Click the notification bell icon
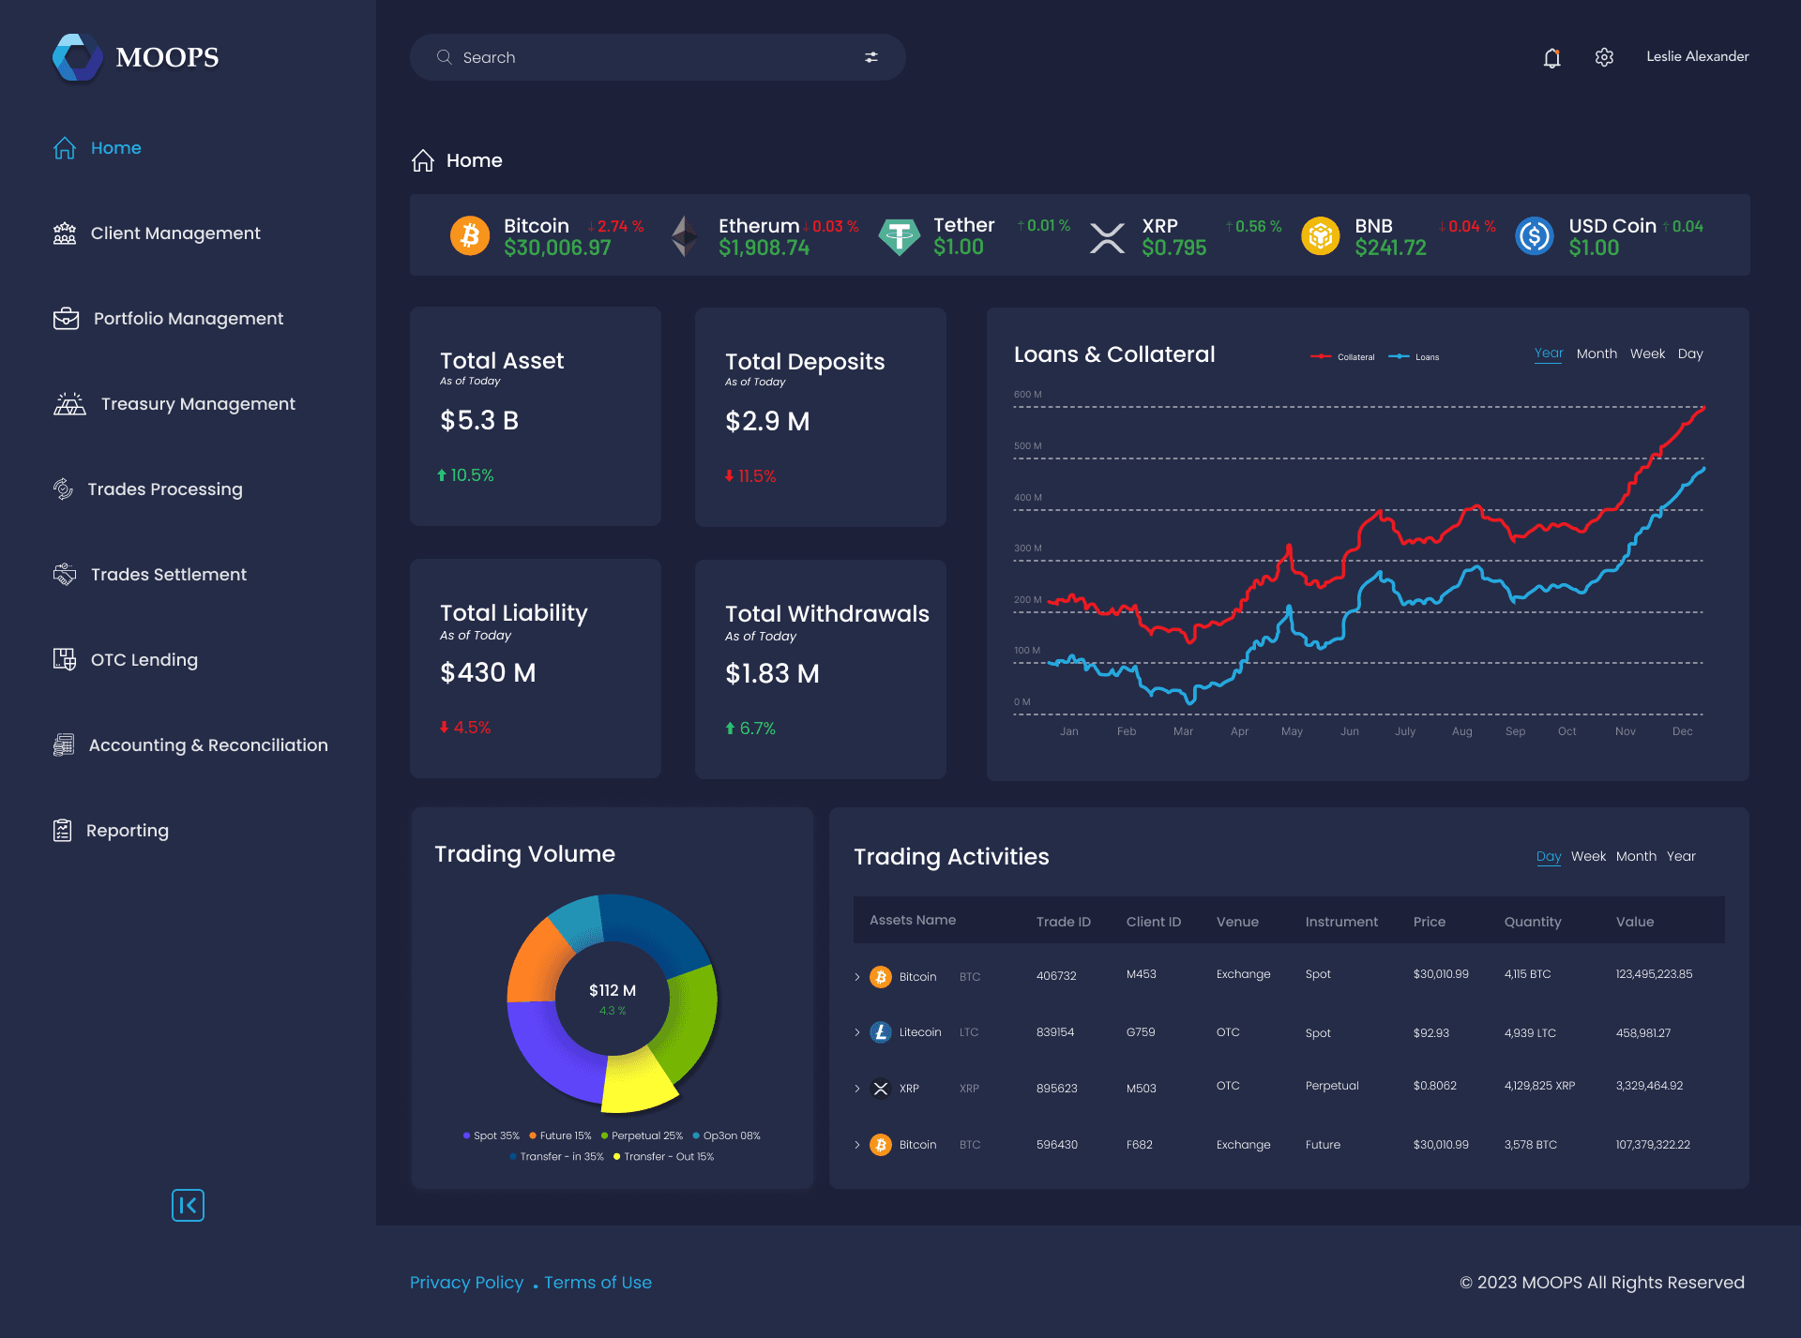The image size is (1801, 1338). point(1551,58)
